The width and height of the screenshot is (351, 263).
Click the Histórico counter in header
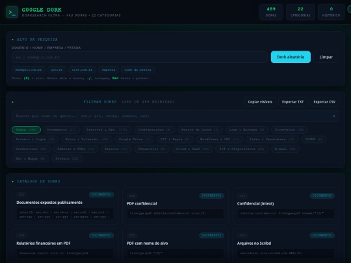pyautogui.click(x=331, y=12)
